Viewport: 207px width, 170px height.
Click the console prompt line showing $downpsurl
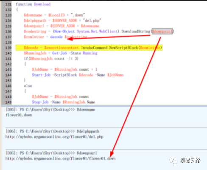click(51, 153)
